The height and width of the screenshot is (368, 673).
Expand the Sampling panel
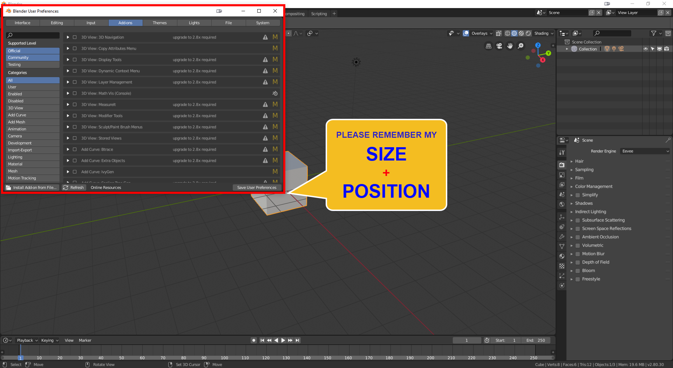pos(571,170)
